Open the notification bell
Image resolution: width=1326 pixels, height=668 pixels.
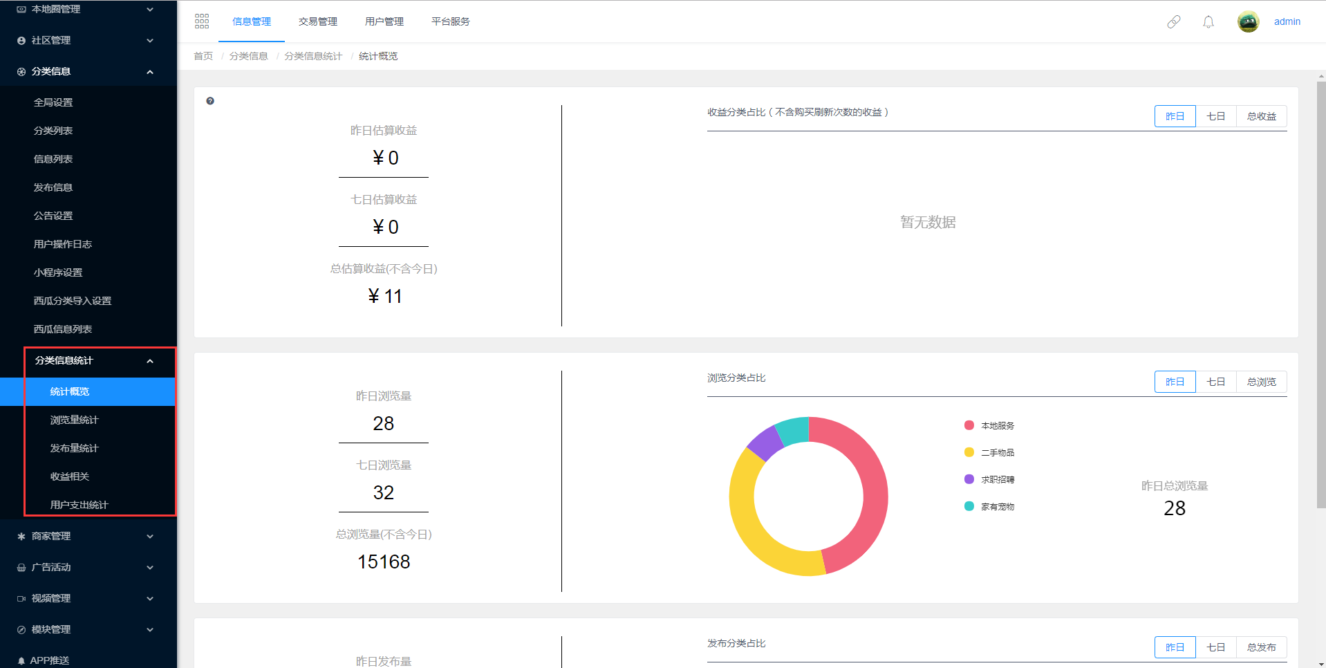1208,22
